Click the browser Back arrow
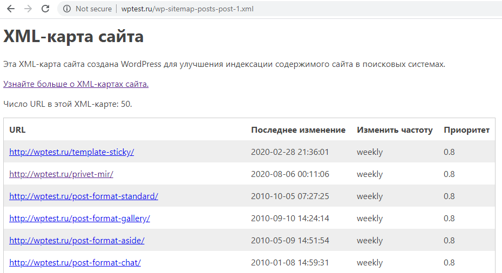The width and height of the screenshot is (502, 273). 10,9
